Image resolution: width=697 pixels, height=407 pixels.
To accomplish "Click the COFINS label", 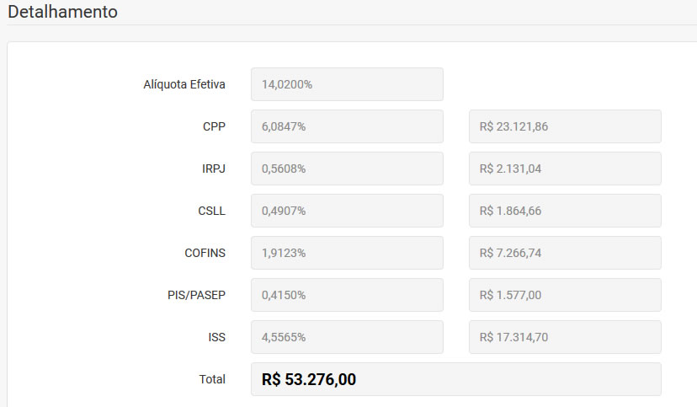I will click(x=205, y=253).
